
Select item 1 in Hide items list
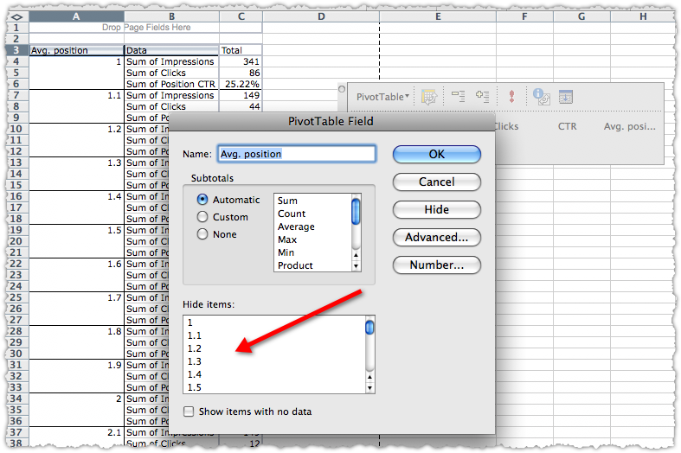(274, 322)
